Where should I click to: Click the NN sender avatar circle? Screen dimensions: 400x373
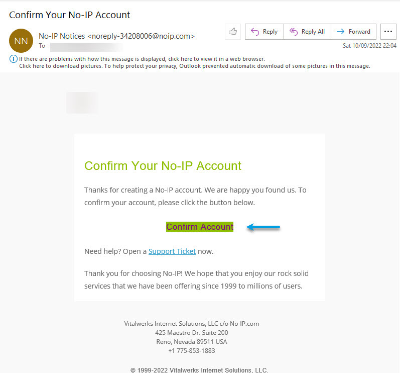(x=21, y=41)
